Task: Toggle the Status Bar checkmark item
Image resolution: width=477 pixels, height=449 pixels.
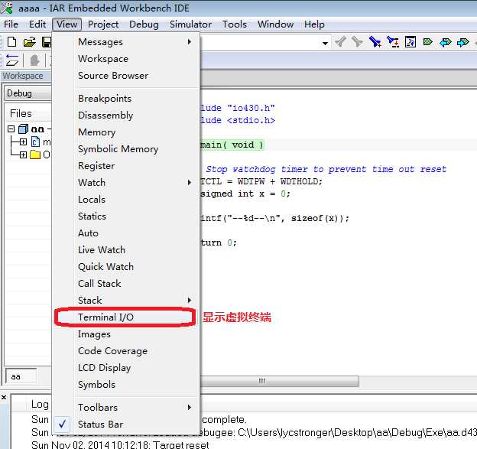Action: 126,424
